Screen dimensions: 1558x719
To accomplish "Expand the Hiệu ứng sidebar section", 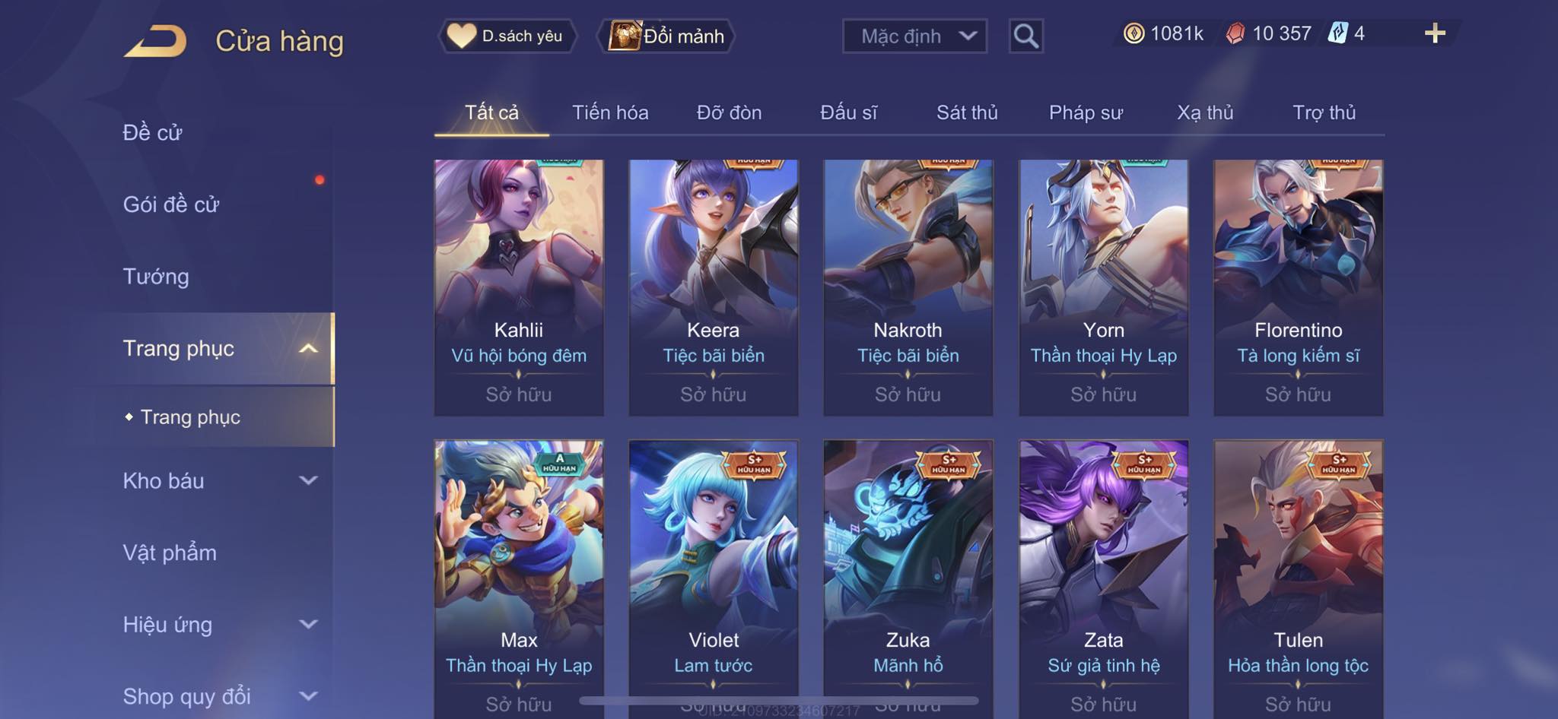I will tap(308, 624).
